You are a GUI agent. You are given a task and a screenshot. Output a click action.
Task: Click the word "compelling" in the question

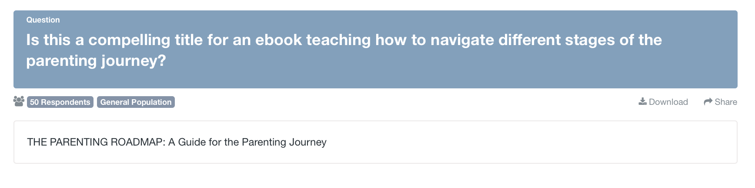click(129, 40)
